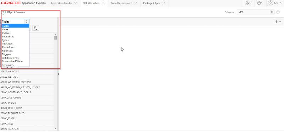Screen dimensions: 284x132
Task: Click the table list scrollbar thumb
Action: coord(55,38)
